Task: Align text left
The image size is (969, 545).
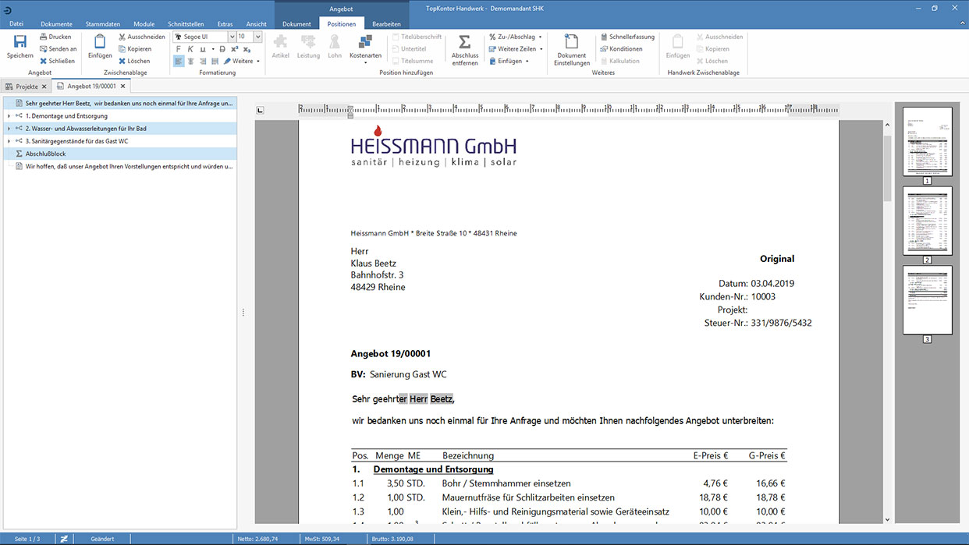Action: tap(179, 61)
